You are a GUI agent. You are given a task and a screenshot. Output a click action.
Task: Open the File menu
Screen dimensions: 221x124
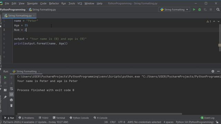tap(7, 3)
